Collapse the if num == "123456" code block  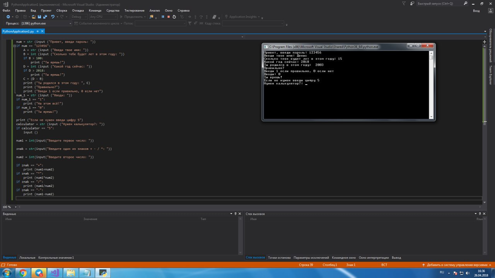click(14, 46)
